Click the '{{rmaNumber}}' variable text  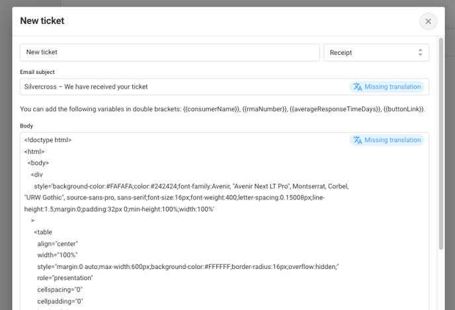click(265, 109)
